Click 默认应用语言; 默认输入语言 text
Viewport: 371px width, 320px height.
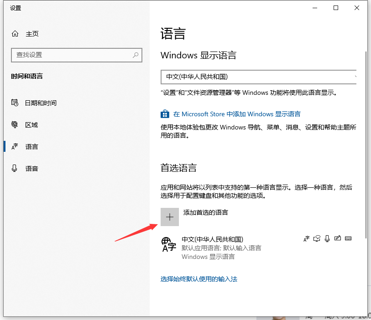221,248
